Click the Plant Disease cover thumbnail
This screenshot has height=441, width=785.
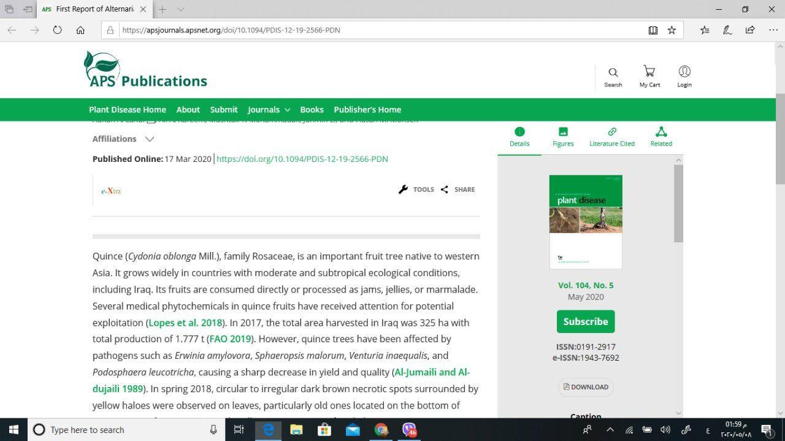point(586,221)
